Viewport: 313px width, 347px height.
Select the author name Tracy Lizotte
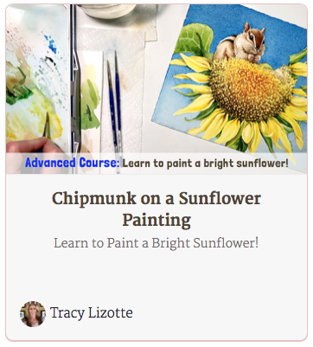[x=92, y=313]
